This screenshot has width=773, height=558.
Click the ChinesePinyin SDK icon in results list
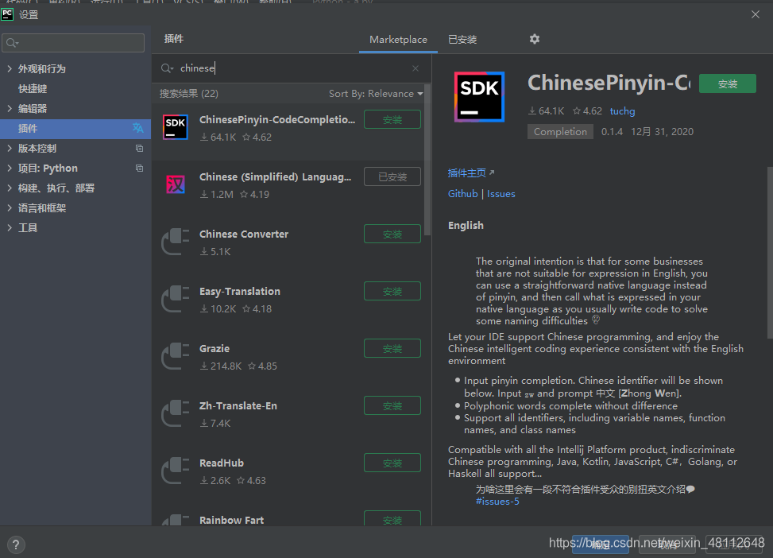[x=176, y=127]
